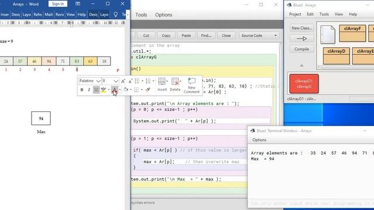Open the Source Code view dropdown in editor
Viewport: 374px width, 210px height.
[x=258, y=36]
